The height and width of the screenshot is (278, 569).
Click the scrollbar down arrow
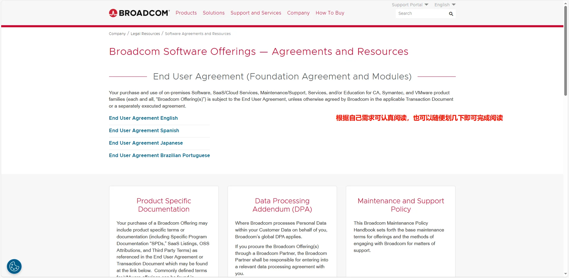click(565, 274)
